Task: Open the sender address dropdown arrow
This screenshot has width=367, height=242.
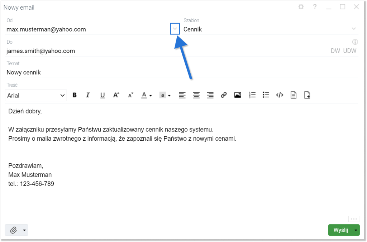Action: click(x=175, y=29)
